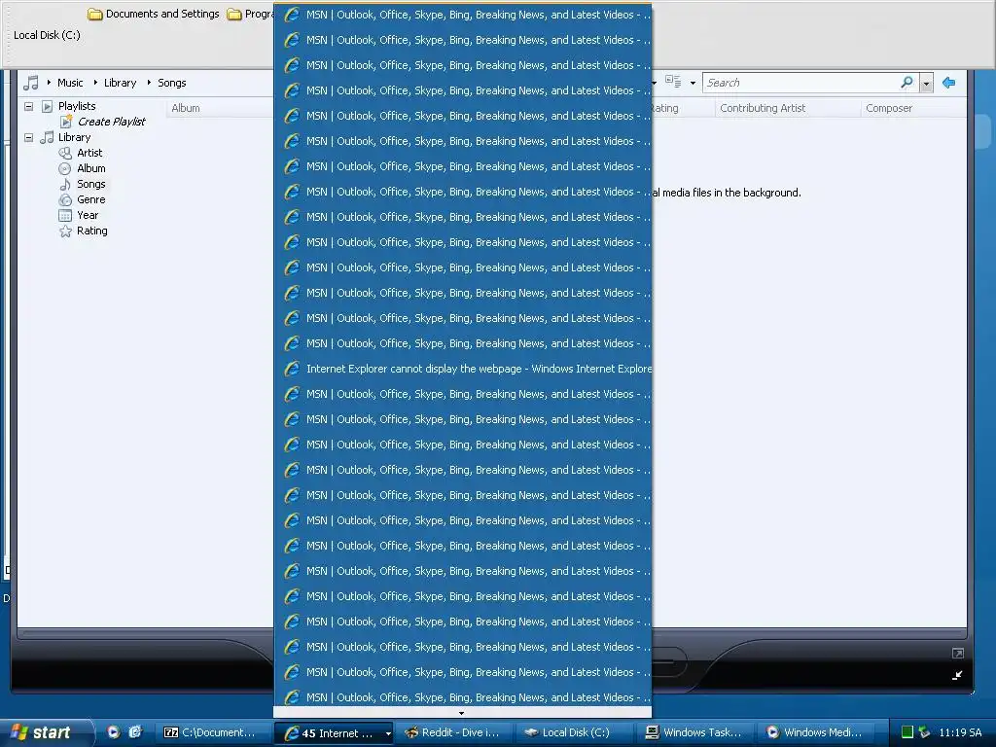Select Rating in the Library tree
The width and height of the screenshot is (996, 747).
[x=92, y=231]
